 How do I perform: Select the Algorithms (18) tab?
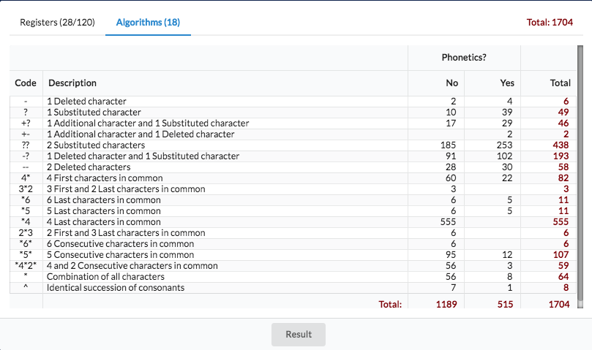click(x=148, y=22)
